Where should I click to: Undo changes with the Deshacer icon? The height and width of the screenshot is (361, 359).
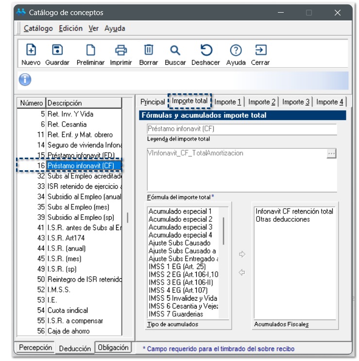click(205, 50)
